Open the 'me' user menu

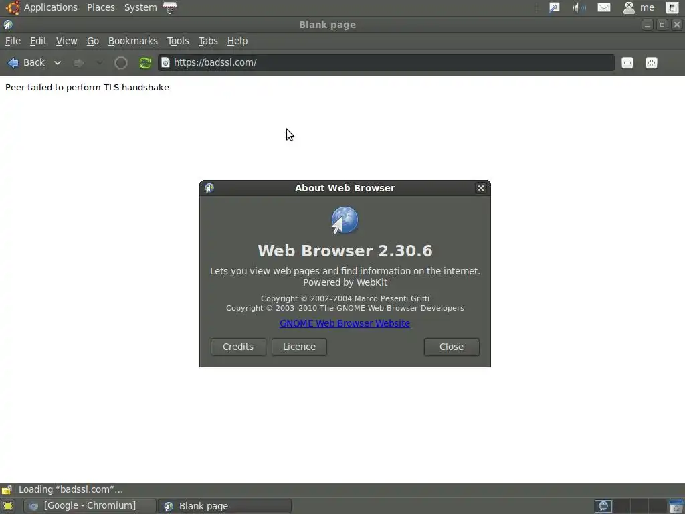click(638, 7)
